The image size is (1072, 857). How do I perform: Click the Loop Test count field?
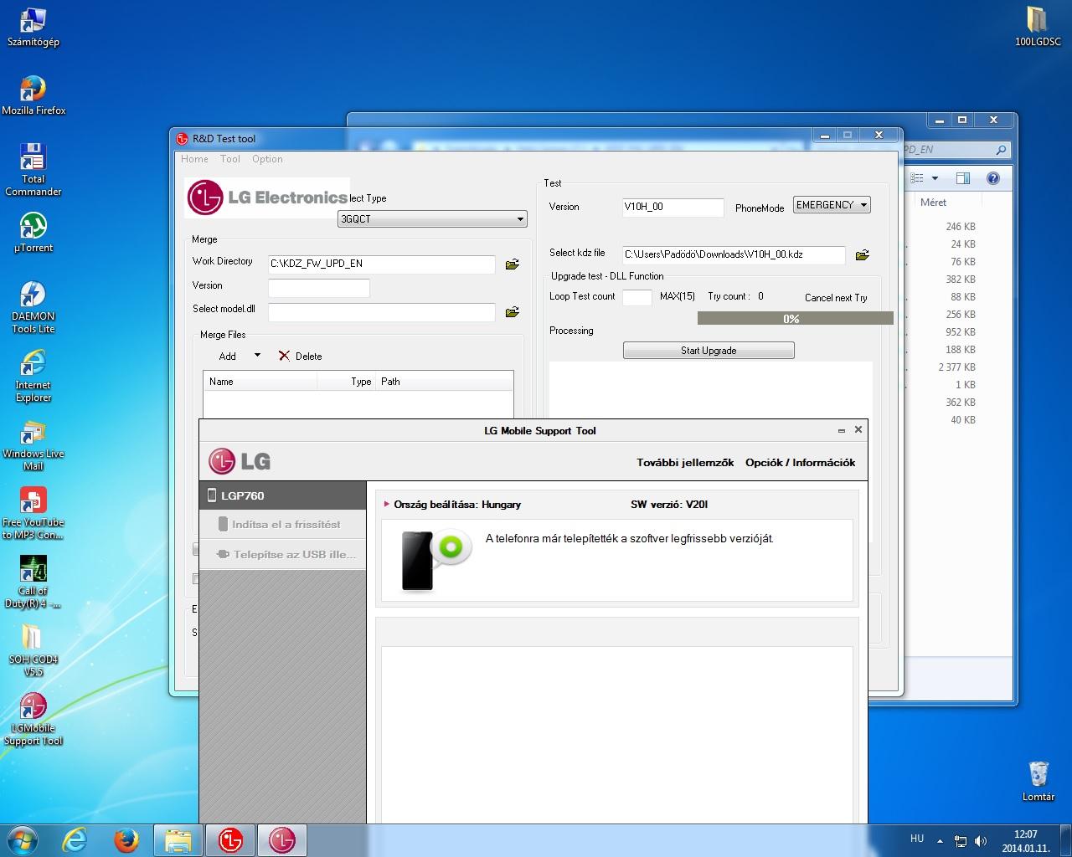pos(637,297)
